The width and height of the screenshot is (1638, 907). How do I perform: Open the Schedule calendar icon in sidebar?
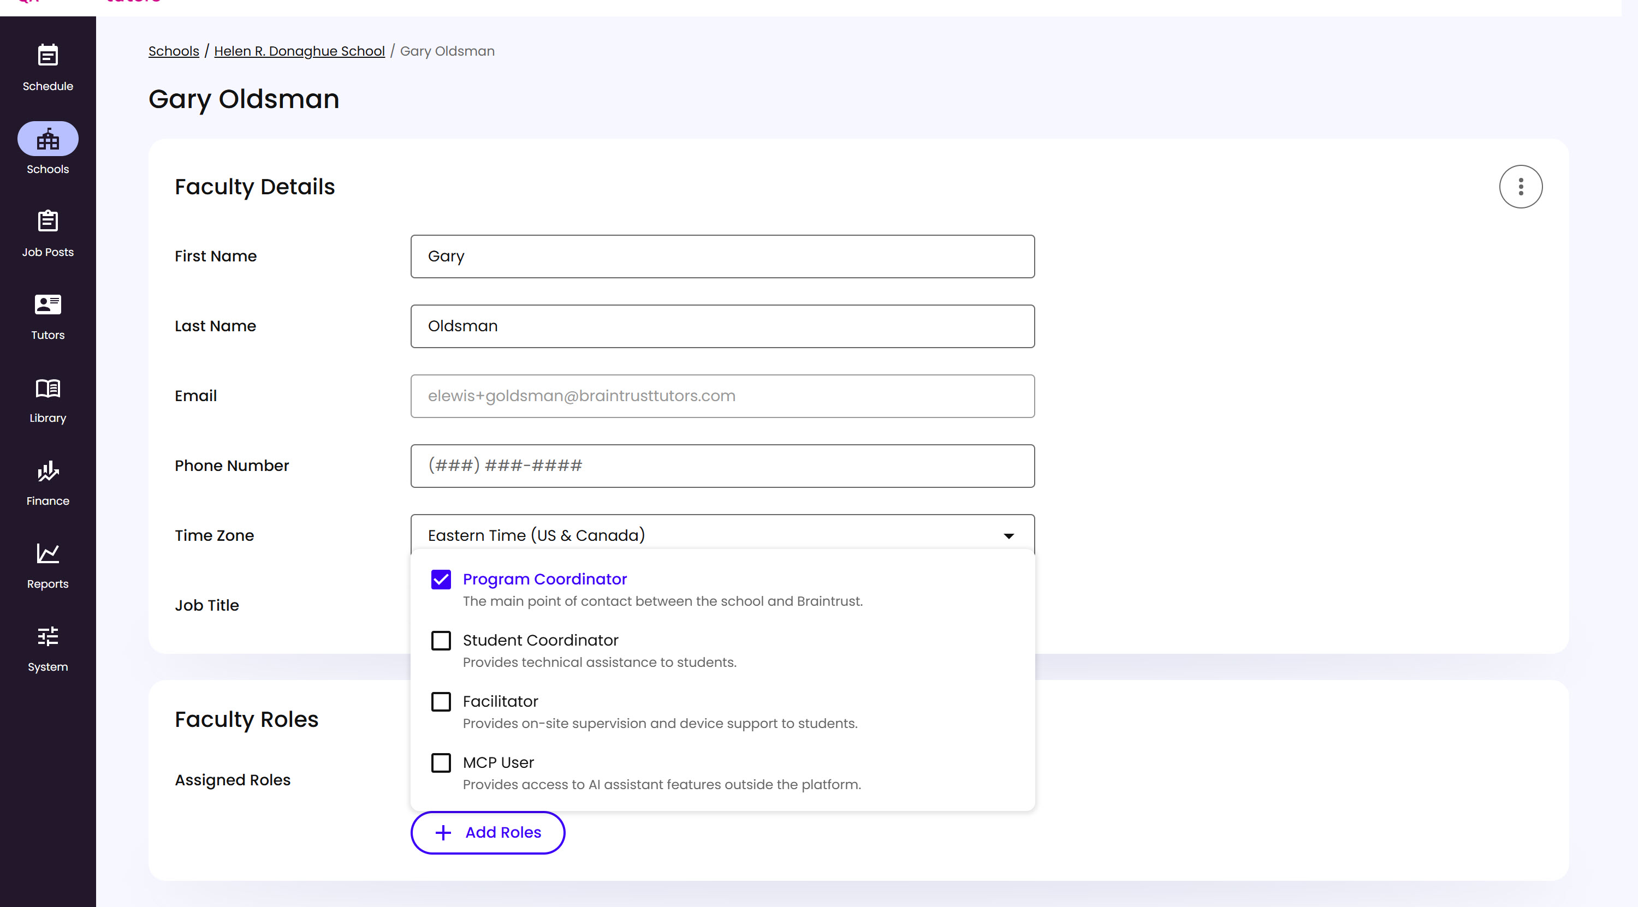(48, 55)
